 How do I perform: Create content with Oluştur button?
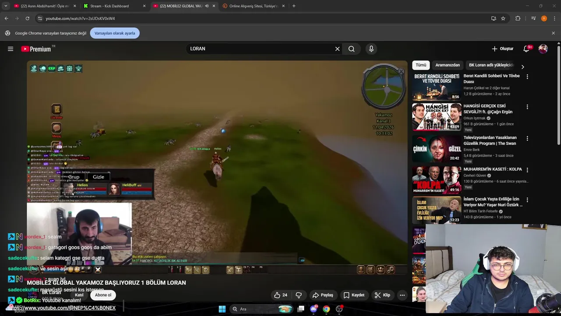502,49
